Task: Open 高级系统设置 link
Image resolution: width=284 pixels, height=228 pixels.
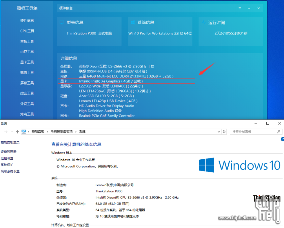Action: pyautogui.click(x=10, y=171)
